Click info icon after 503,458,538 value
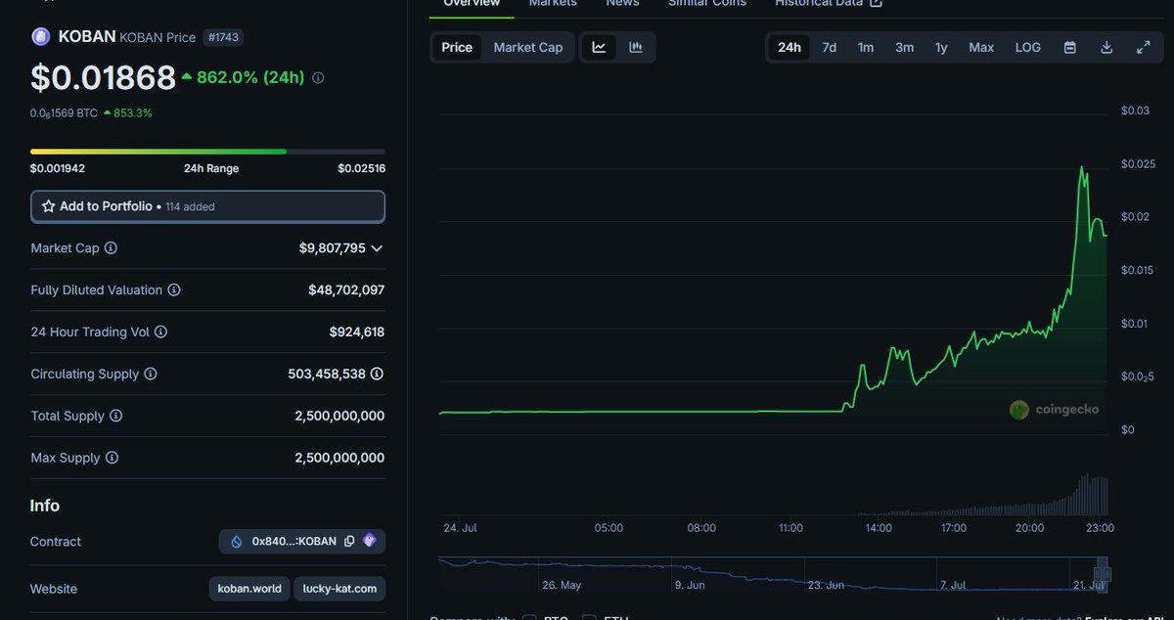 [x=377, y=374]
